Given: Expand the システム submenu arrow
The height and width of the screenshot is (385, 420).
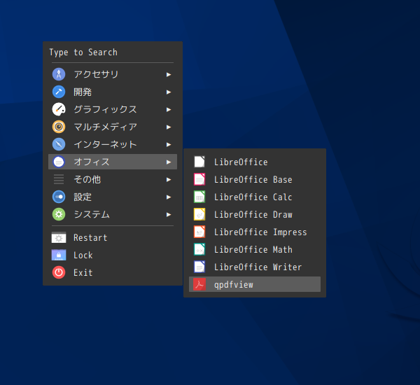Looking at the screenshot, I should click(169, 215).
